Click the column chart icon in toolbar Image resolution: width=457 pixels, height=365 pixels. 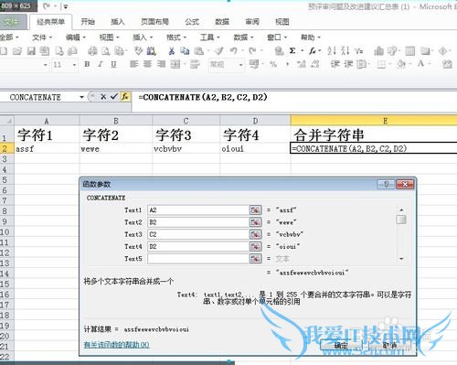(x=378, y=51)
